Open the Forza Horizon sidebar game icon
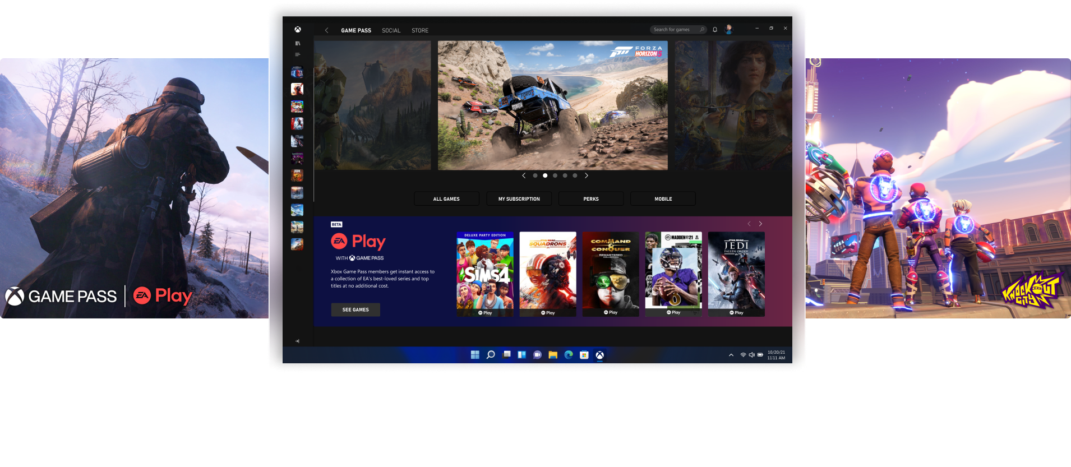This screenshot has height=467, width=1071. pyautogui.click(x=297, y=244)
